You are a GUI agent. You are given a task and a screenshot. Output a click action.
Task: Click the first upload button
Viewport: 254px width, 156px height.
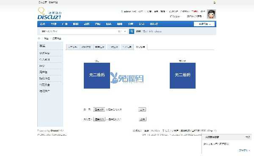coord(142,109)
